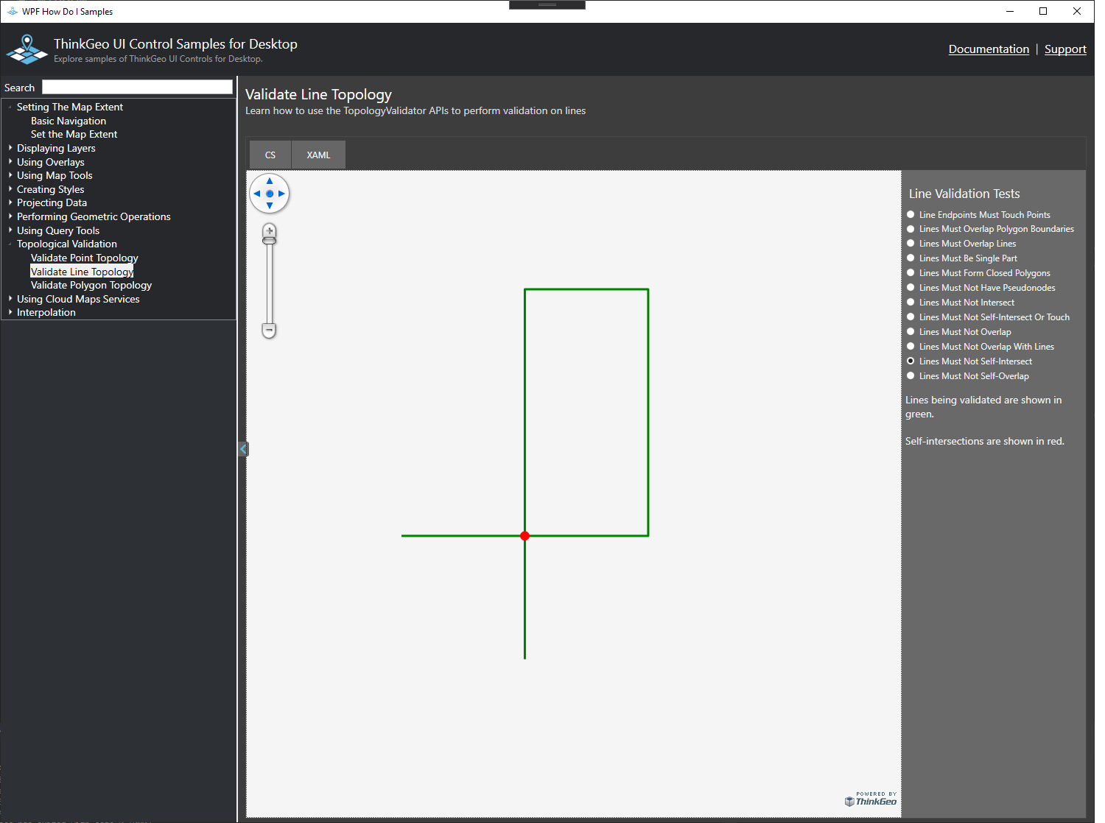The height and width of the screenshot is (823, 1105).
Task: Expand the Using Query Tools node
Action: coord(10,230)
